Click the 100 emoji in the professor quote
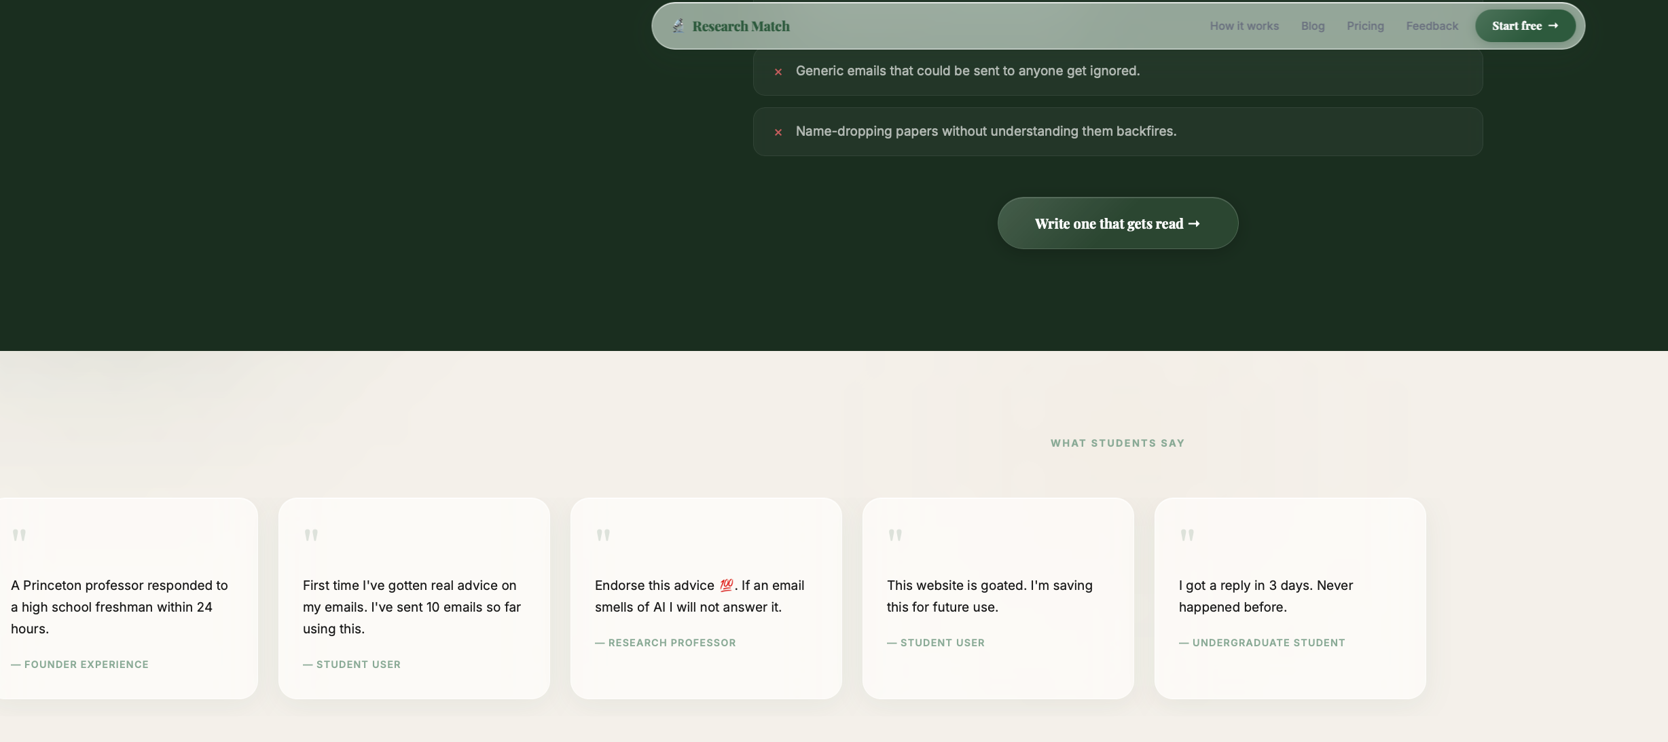The width and height of the screenshot is (1668, 742). pos(726,585)
